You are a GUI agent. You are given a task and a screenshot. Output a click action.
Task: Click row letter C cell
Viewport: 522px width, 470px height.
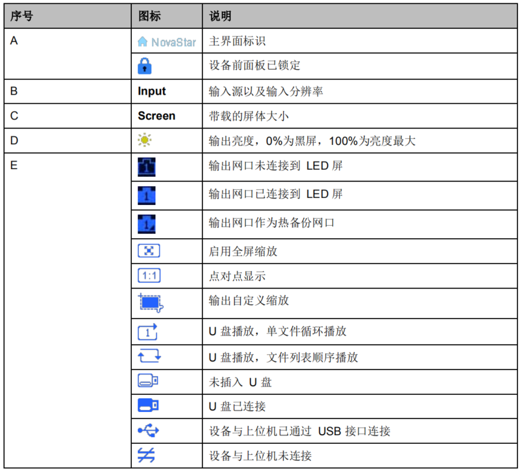coord(68,116)
